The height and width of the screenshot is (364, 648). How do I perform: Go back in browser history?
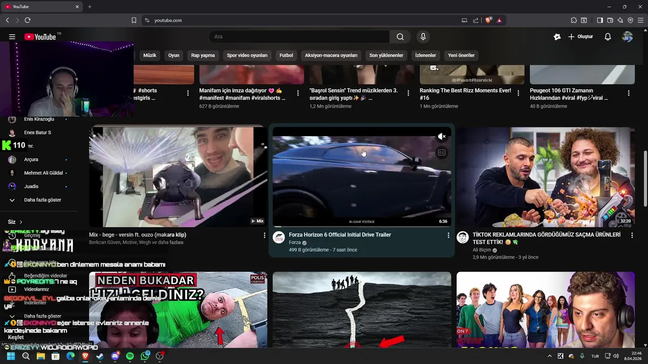[x=7, y=20]
